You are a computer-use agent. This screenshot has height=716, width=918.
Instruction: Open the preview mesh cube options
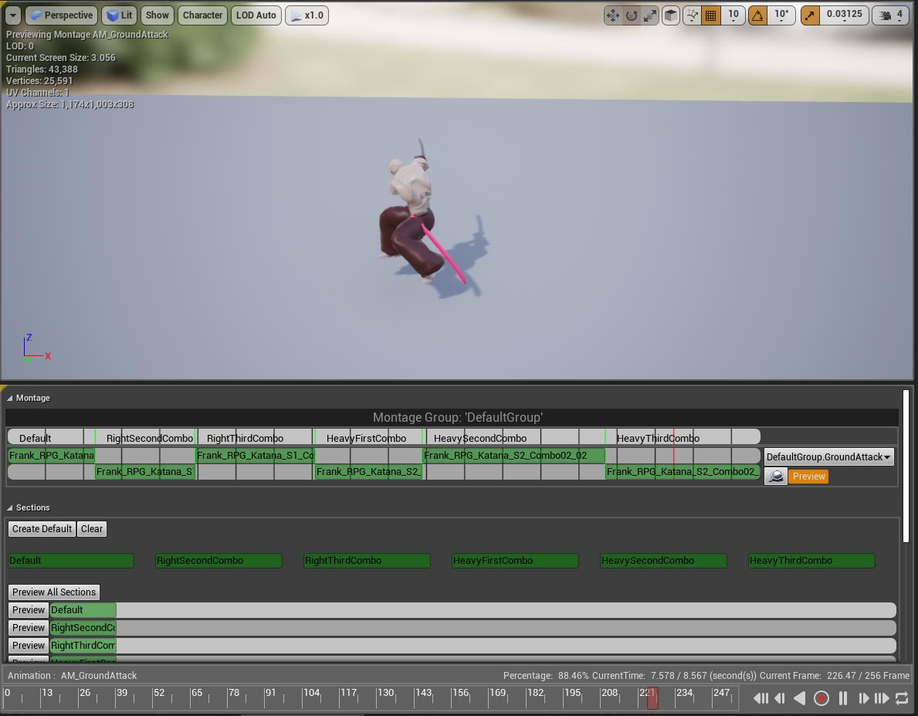671,15
